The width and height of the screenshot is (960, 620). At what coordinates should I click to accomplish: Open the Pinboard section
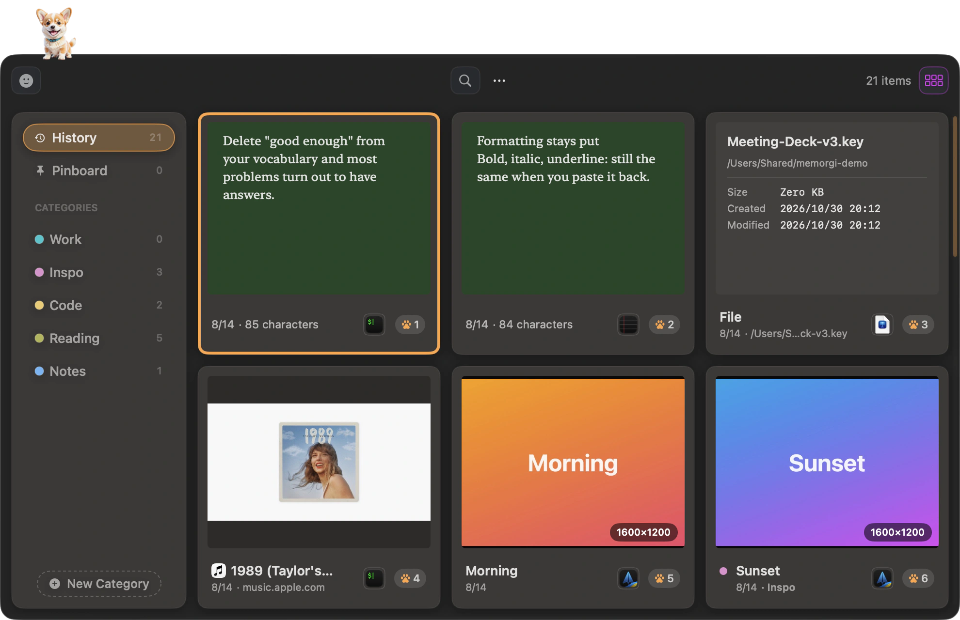99,170
